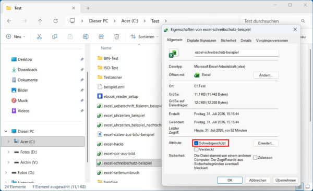
Task: Collapse the Dieser PC tree node
Action: (x=6, y=132)
